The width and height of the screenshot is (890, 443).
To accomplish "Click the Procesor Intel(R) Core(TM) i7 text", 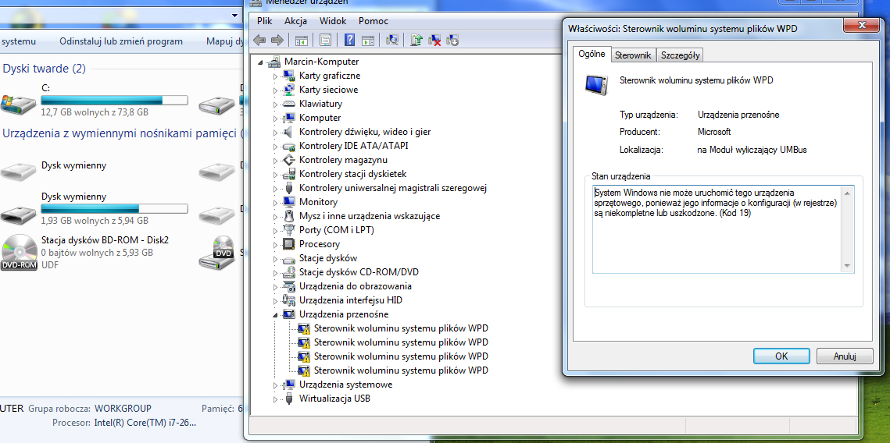I will tap(124, 422).
